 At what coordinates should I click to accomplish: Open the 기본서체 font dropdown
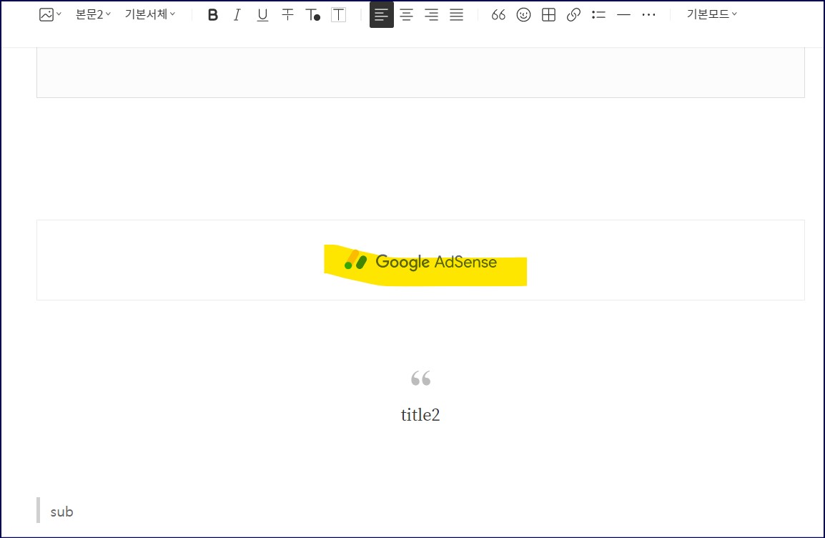pos(150,15)
